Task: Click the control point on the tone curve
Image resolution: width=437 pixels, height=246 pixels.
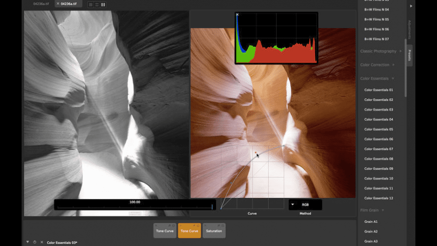Action: point(256,153)
